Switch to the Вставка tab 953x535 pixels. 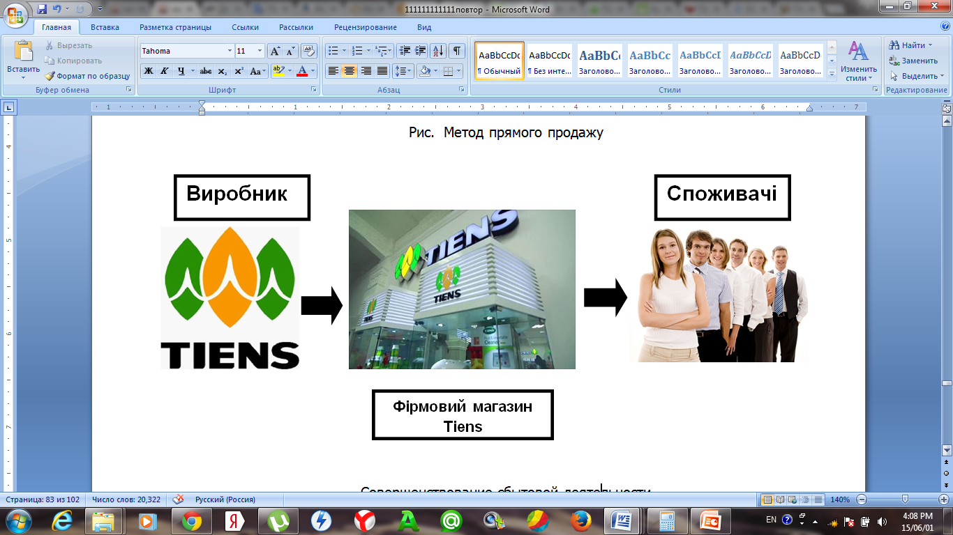click(105, 27)
